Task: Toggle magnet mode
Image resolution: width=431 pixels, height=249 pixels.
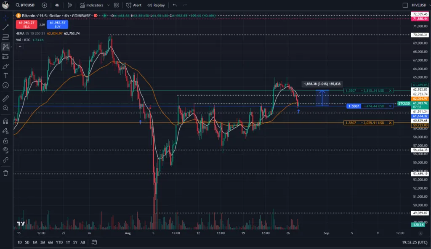Action: (5, 121)
